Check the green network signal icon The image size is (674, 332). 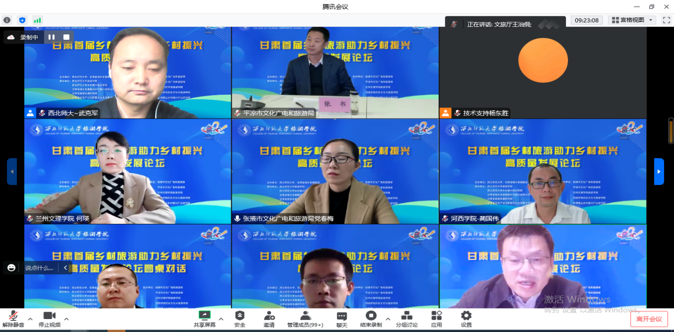pyautogui.click(x=37, y=20)
